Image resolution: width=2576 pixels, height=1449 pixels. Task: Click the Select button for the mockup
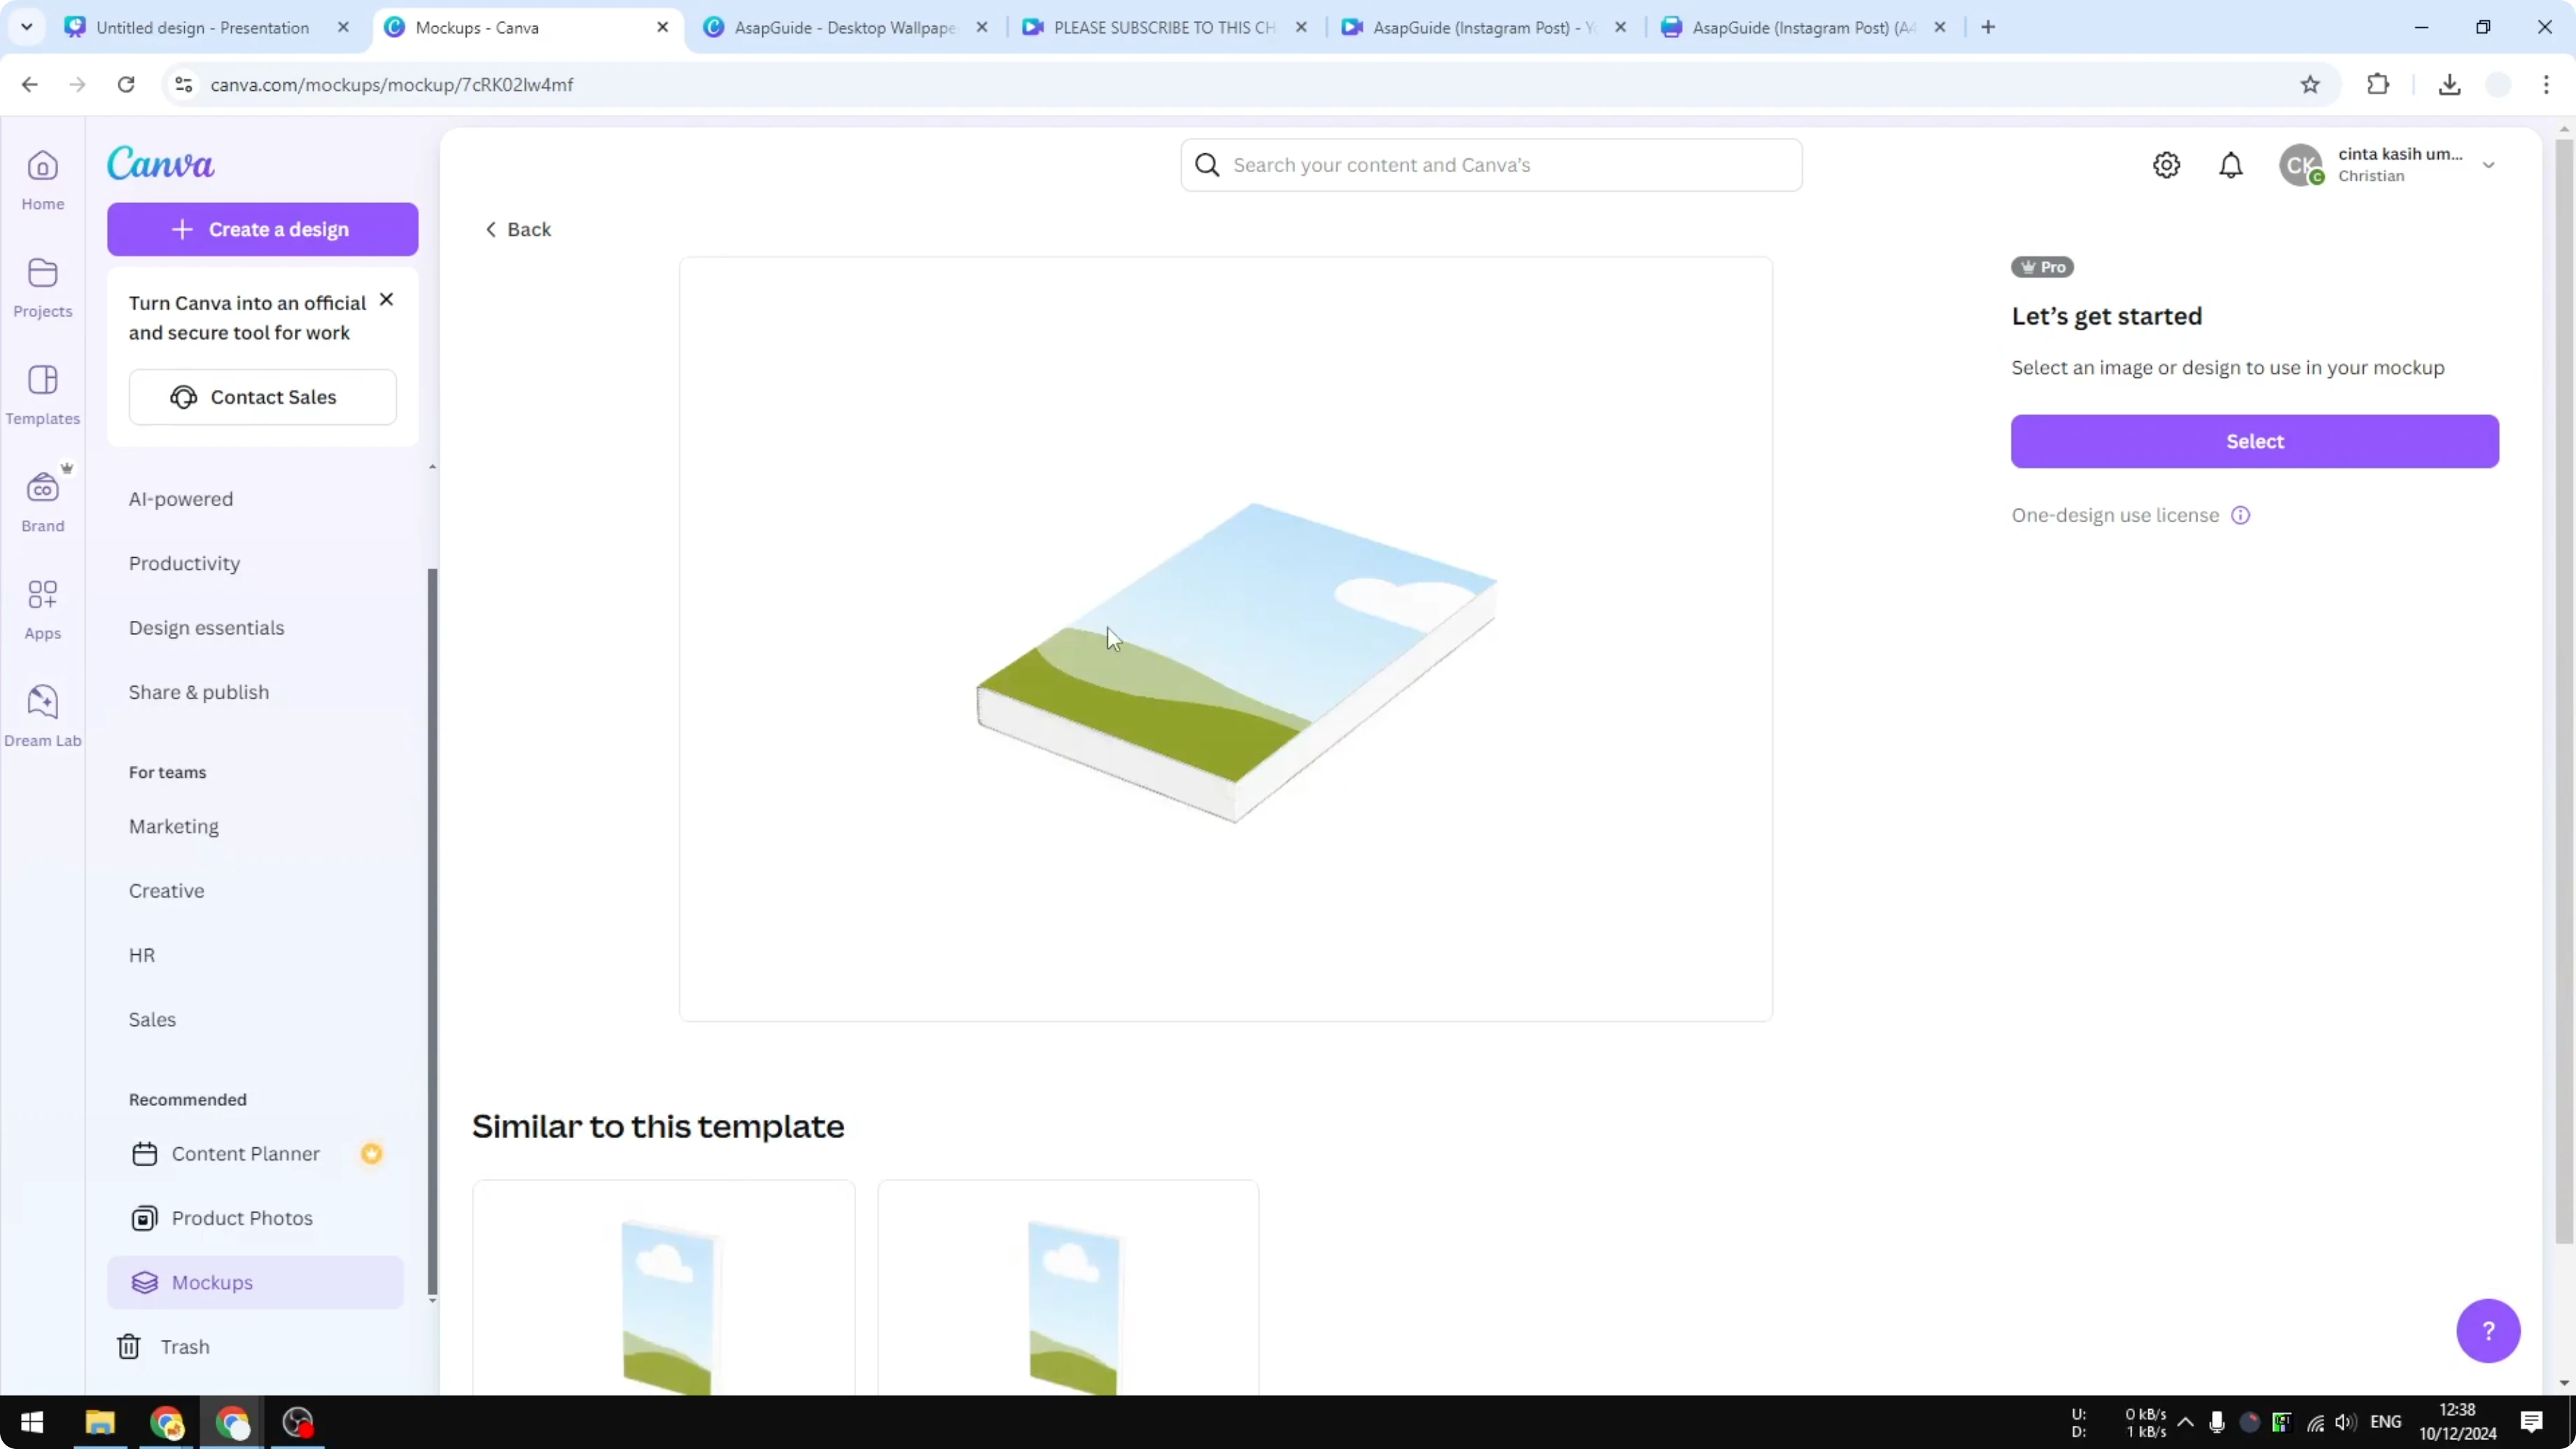[2254, 441]
